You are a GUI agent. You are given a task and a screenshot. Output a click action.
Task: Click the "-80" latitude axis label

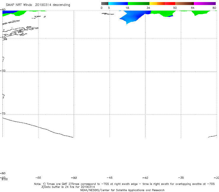click(x=3, y=173)
